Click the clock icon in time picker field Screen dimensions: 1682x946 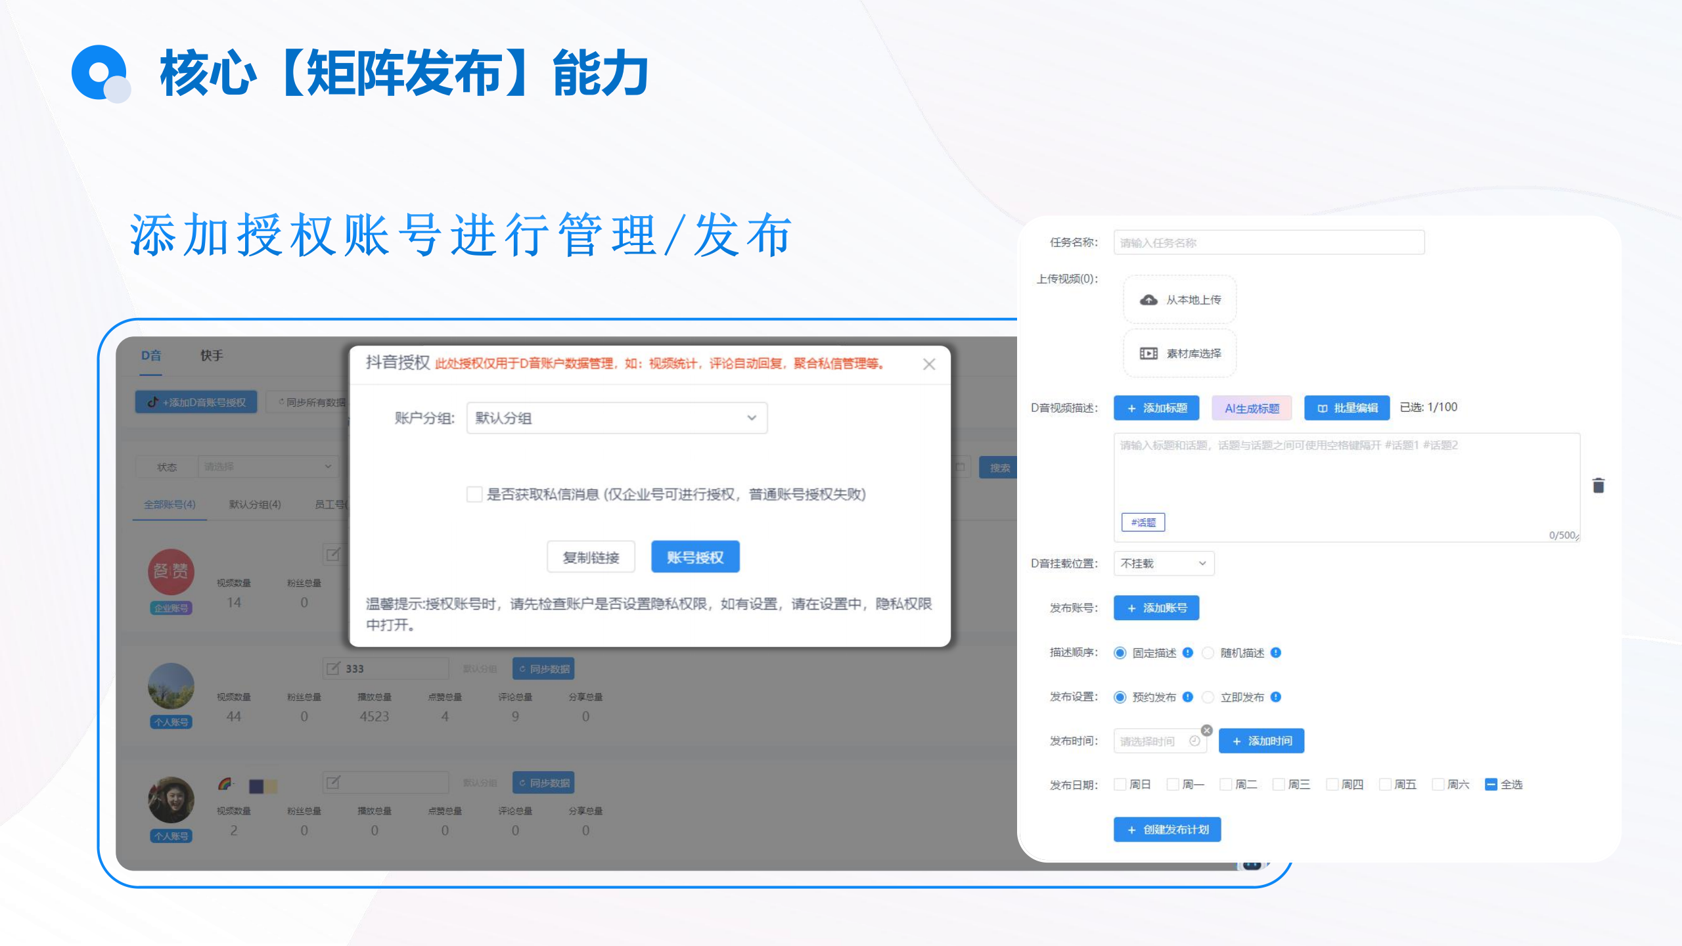[1194, 741]
